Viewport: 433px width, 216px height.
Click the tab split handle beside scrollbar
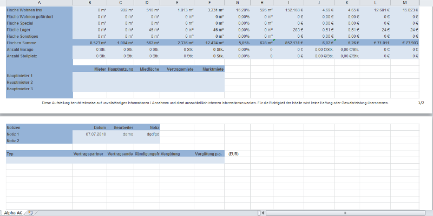(x=259, y=213)
